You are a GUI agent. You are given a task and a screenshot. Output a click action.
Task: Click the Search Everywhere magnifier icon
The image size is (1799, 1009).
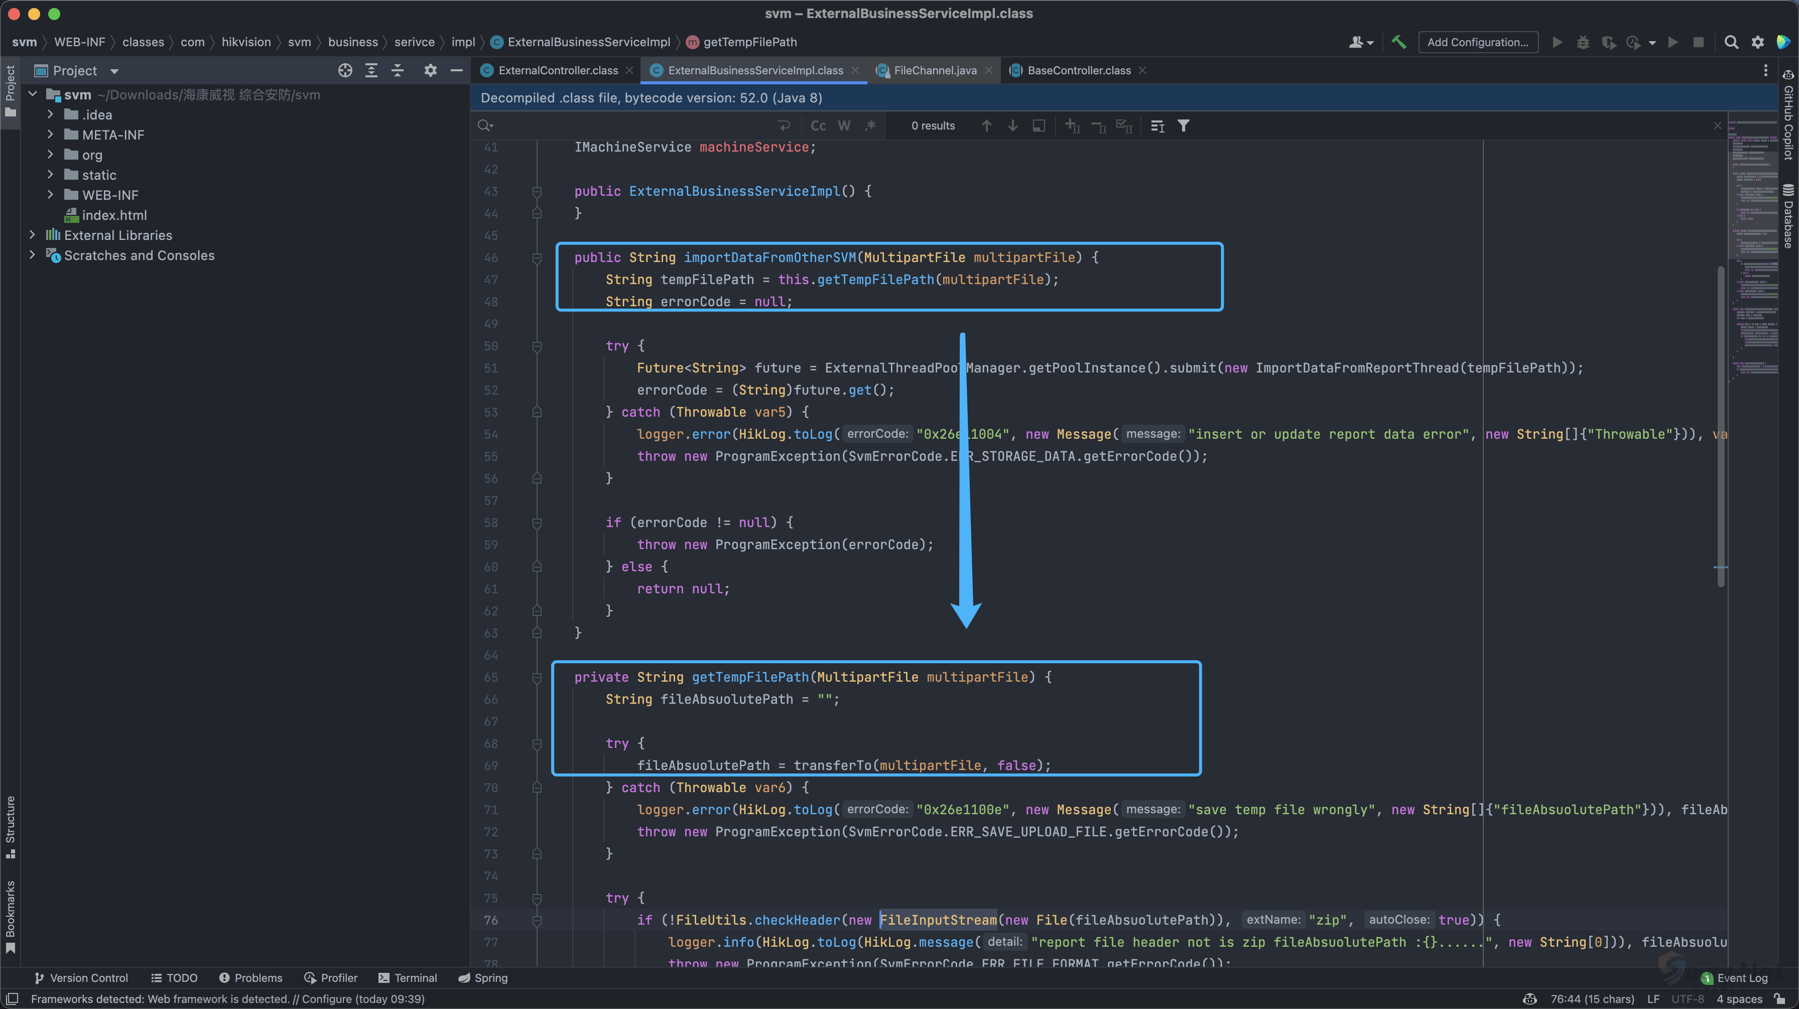1731,42
